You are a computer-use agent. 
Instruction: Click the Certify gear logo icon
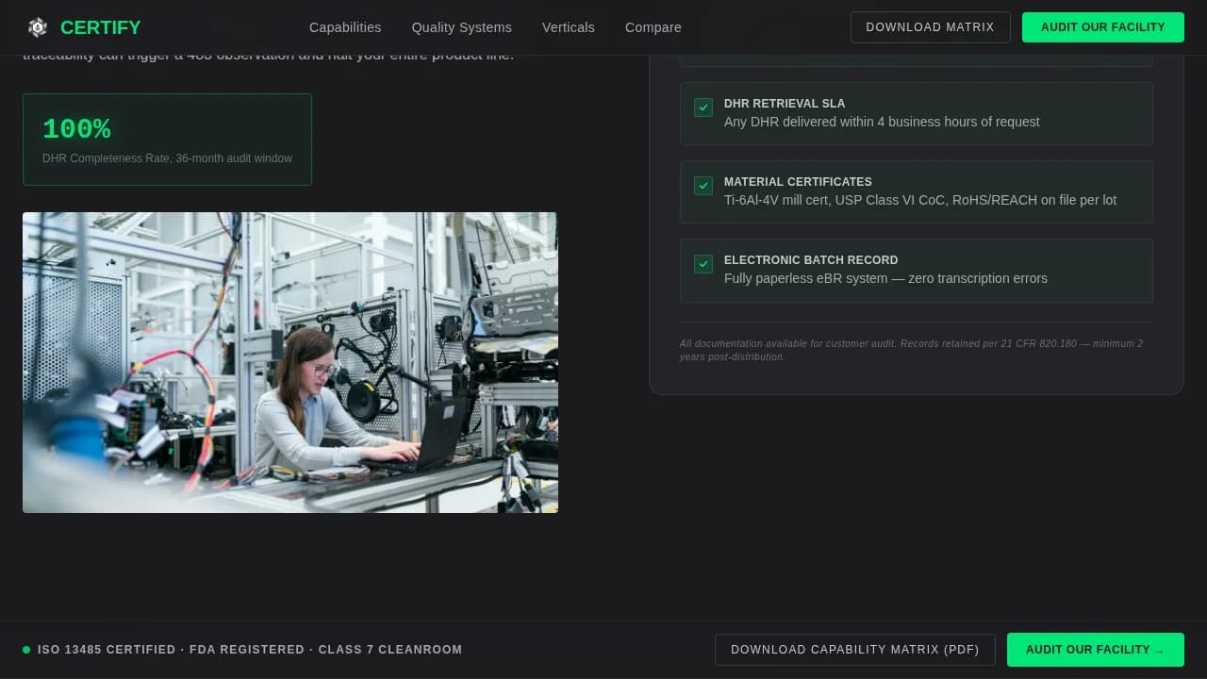[x=38, y=26]
